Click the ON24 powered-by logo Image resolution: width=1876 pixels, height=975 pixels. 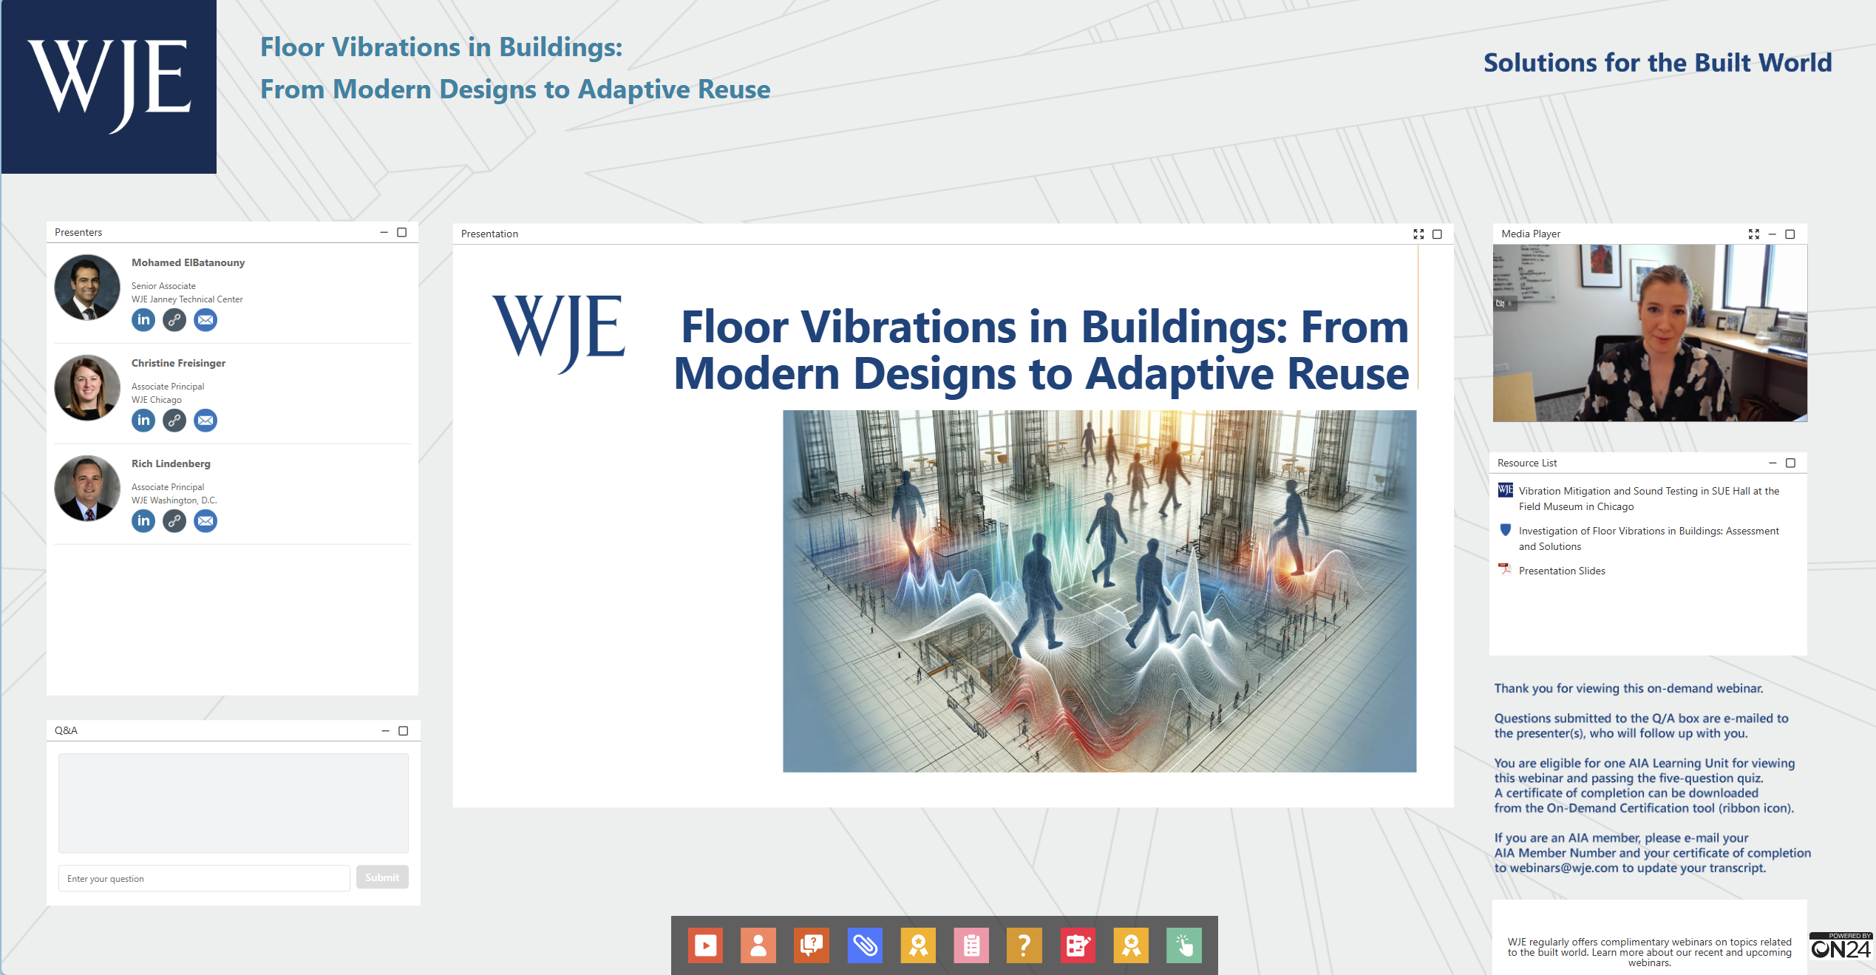coord(1841,946)
